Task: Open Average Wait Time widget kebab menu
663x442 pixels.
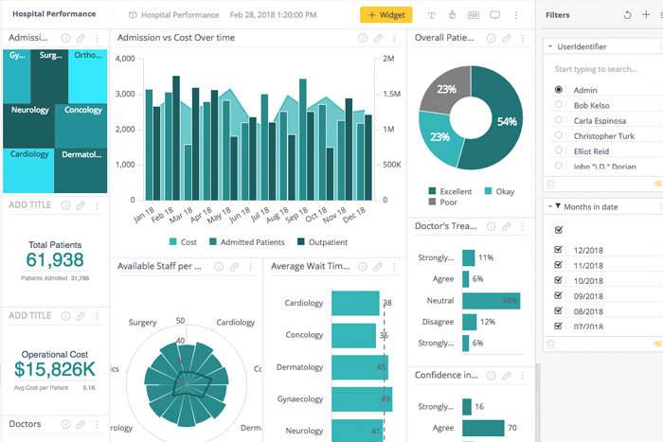Action: tap(394, 267)
